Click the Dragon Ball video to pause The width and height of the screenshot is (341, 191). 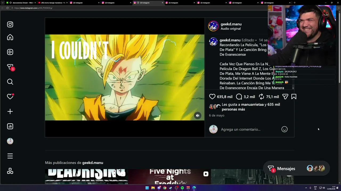(125, 77)
